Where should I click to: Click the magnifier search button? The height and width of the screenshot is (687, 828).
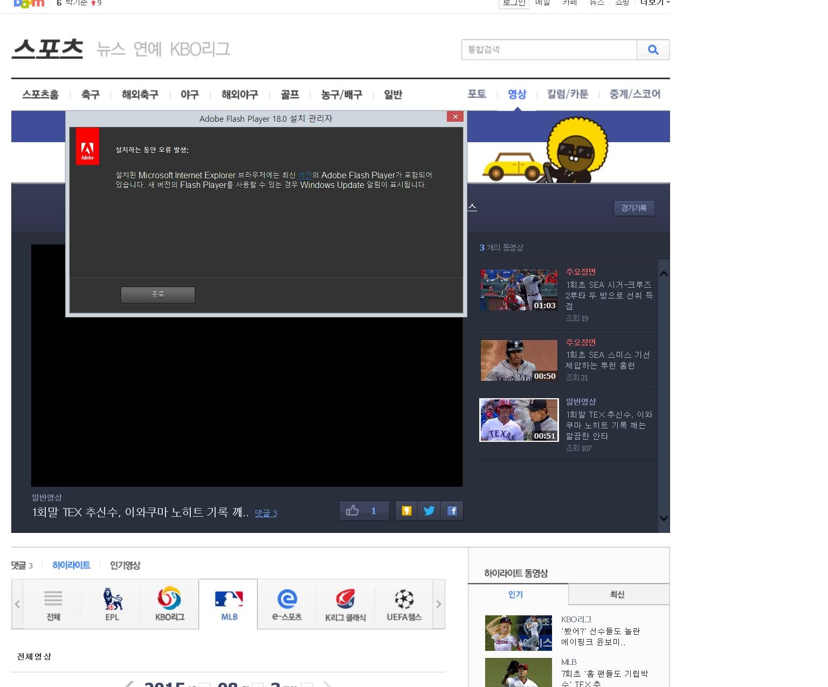pos(653,50)
